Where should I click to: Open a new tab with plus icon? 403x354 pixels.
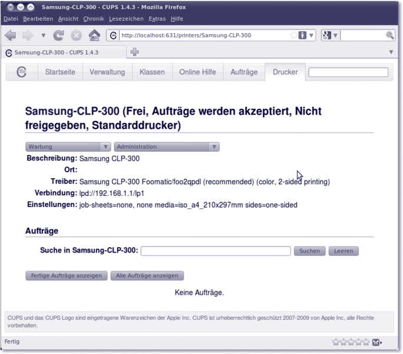[x=134, y=52]
